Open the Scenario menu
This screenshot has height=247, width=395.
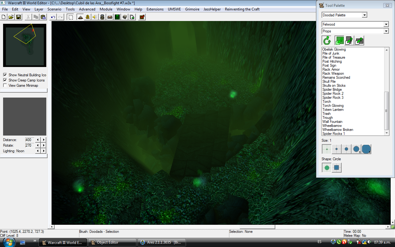tap(54, 9)
